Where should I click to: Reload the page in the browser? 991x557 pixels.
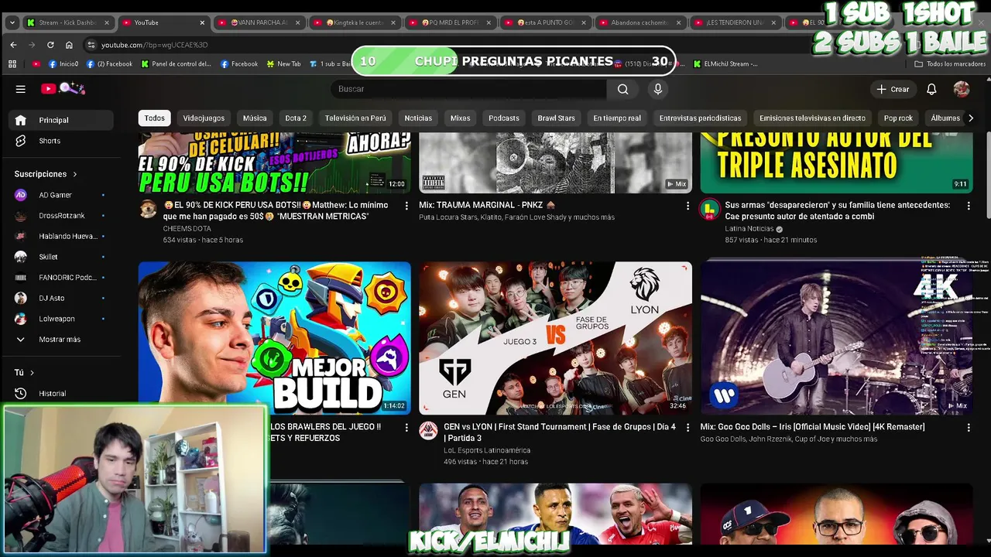[x=50, y=45]
